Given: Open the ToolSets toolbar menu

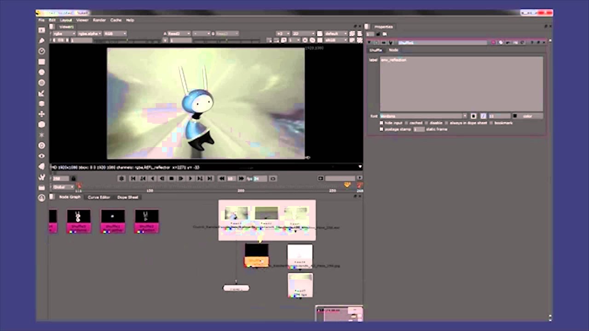Looking at the screenshot, I should click(x=41, y=177).
